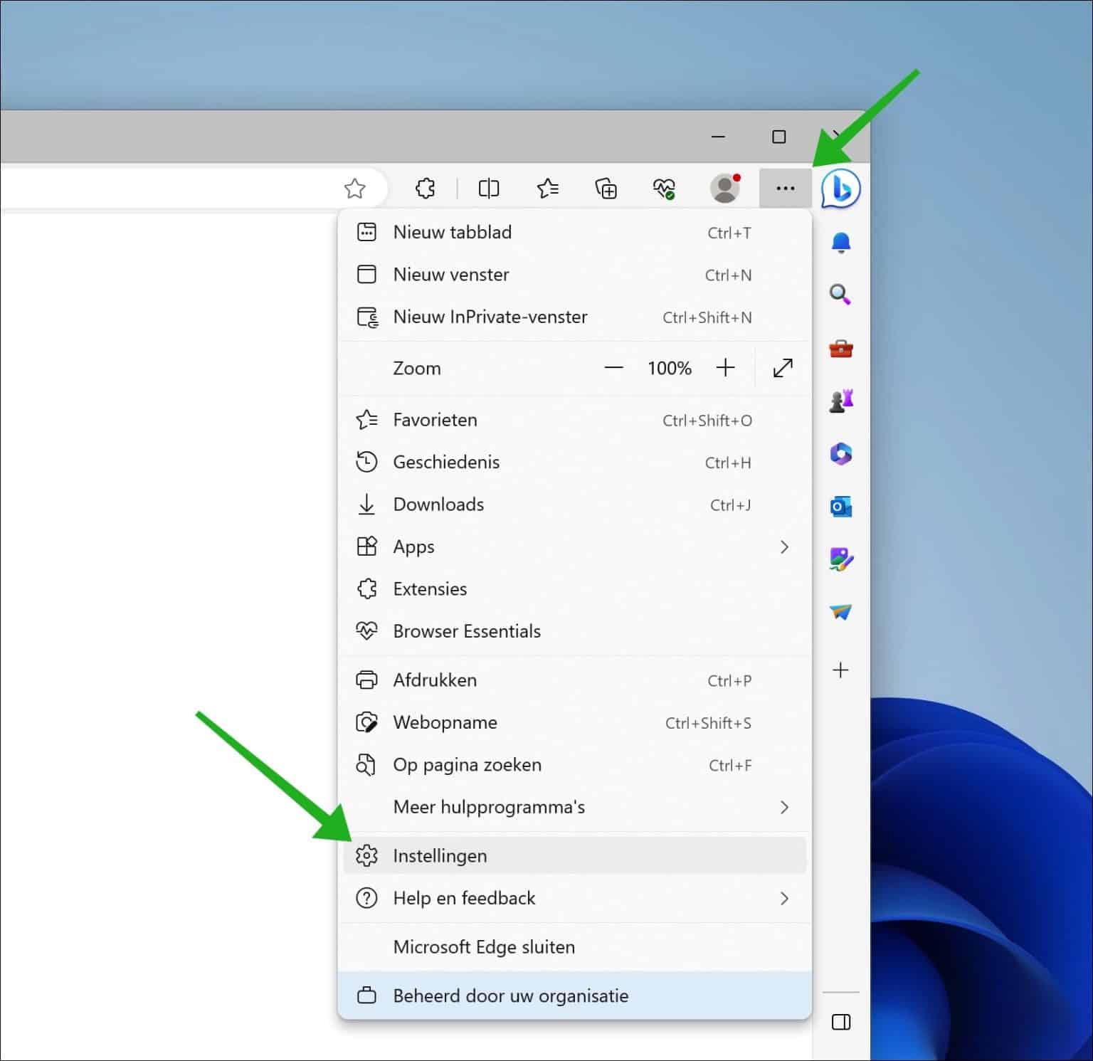
Task: Open Outlook from the sidebar
Action: click(x=840, y=507)
